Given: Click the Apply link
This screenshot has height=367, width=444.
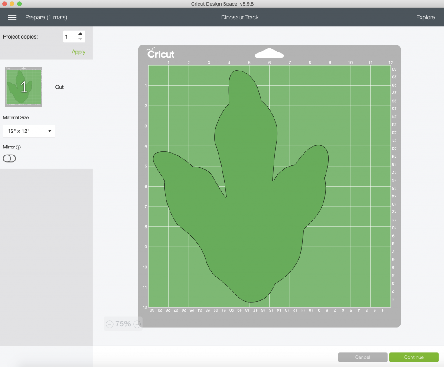Looking at the screenshot, I should click(78, 52).
